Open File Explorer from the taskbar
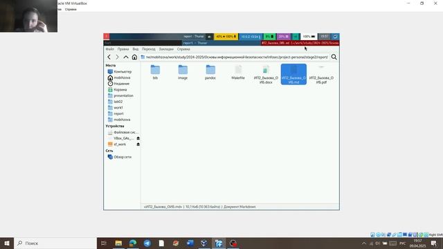 point(118,243)
